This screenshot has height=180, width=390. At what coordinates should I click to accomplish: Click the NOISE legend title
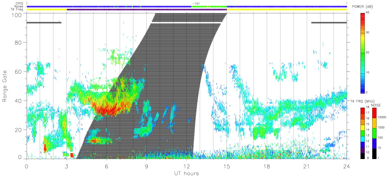[376, 105]
